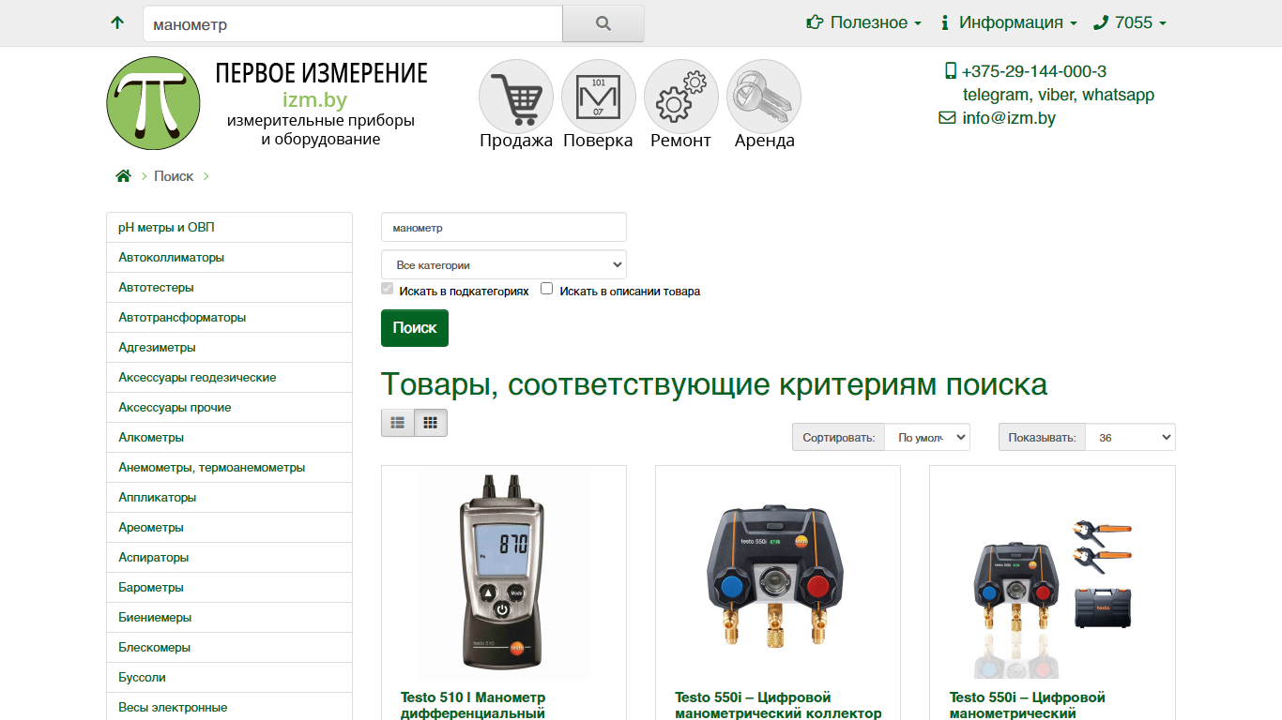Open Анемометры, термоанемометры category
Viewport: 1282px width, 720px height.
[229, 467]
